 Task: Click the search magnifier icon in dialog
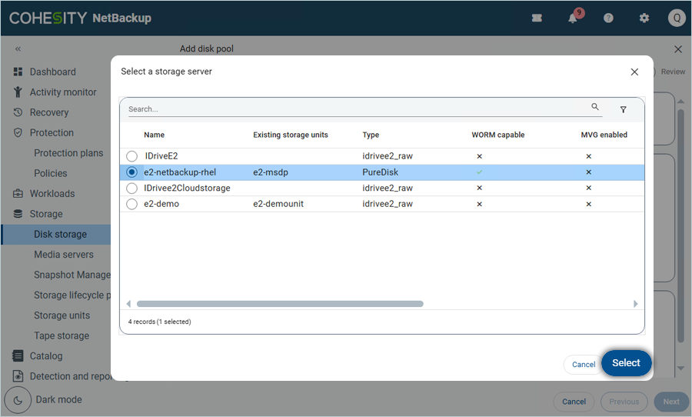click(x=595, y=108)
